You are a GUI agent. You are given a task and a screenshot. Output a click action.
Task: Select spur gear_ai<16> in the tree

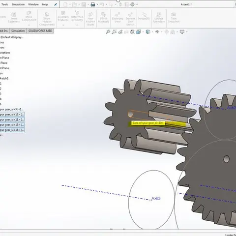tap(12, 130)
